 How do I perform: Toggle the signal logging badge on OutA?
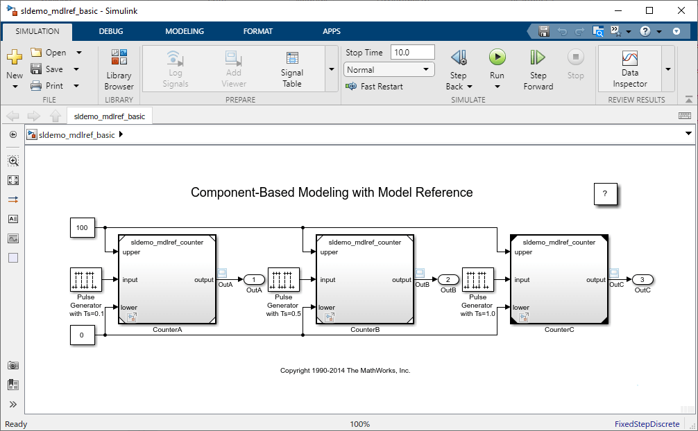click(223, 272)
